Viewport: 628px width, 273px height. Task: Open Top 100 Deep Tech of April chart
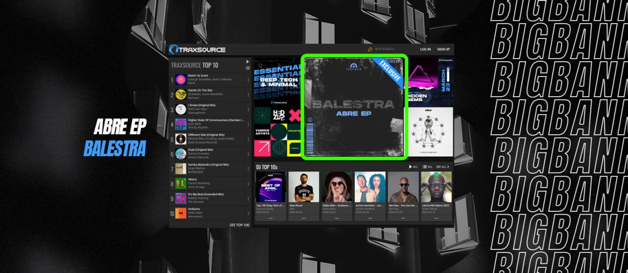pyautogui.click(x=271, y=187)
